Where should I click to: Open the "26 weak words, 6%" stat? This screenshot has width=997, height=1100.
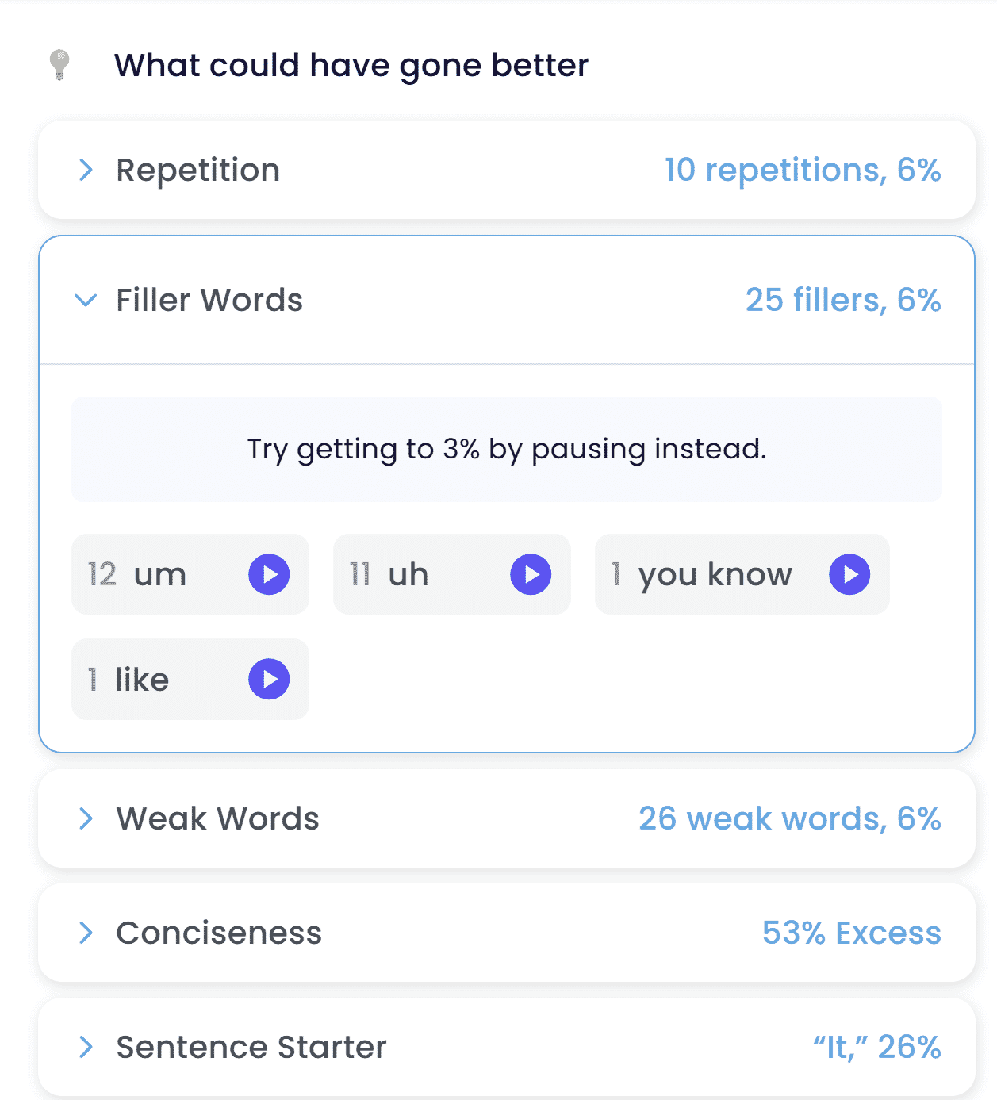[790, 819]
